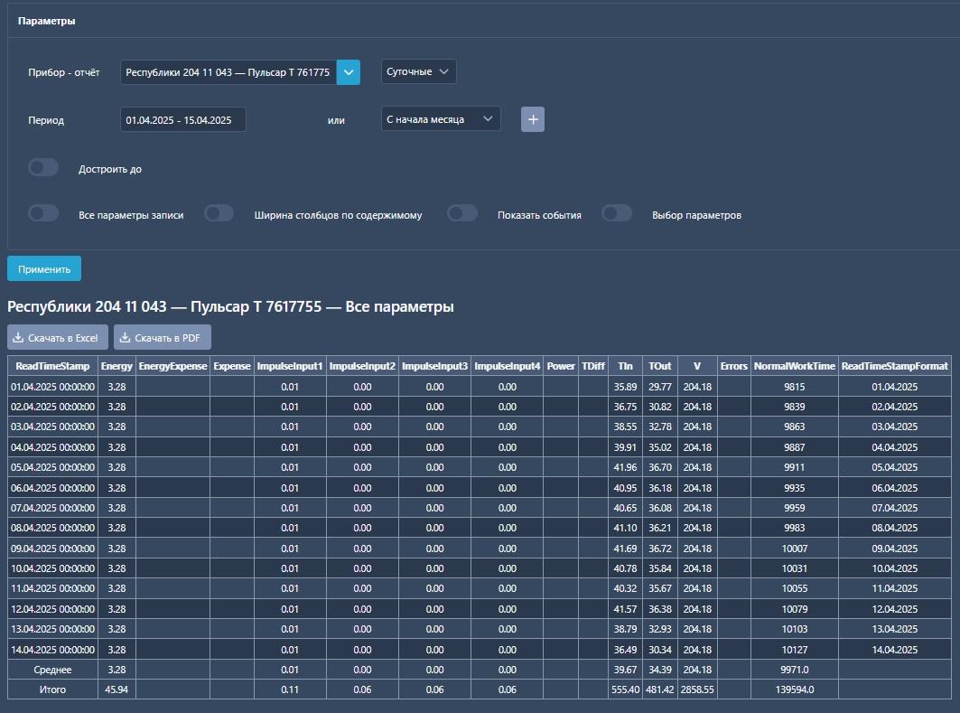This screenshot has width=960, height=713.
Task: Enable the 'Показать события' toggle
Action: (462, 214)
